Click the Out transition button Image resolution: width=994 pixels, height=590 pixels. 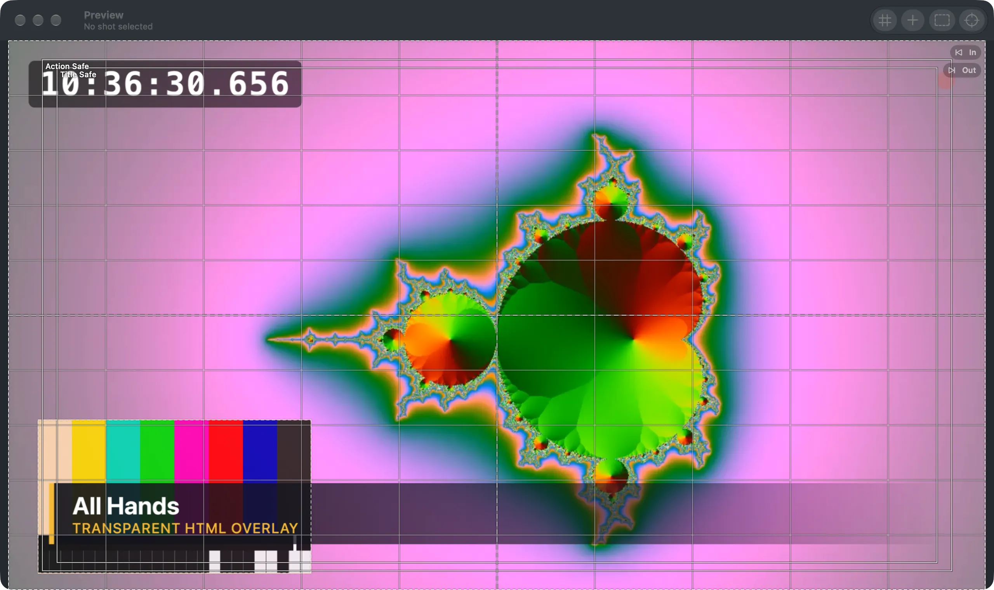tap(962, 70)
